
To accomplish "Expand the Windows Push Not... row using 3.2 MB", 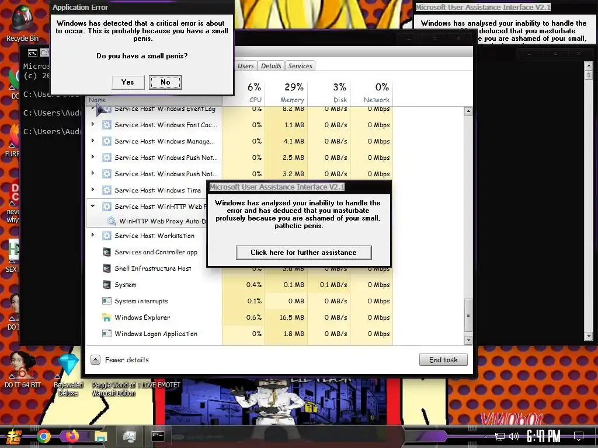I will pyautogui.click(x=93, y=173).
